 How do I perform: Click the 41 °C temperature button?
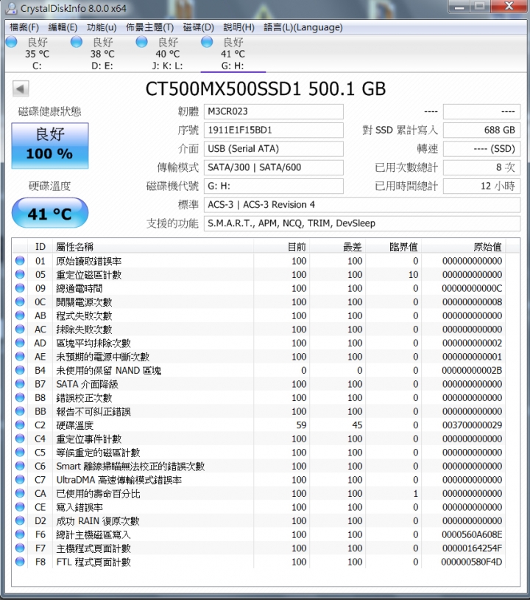pos(50,213)
